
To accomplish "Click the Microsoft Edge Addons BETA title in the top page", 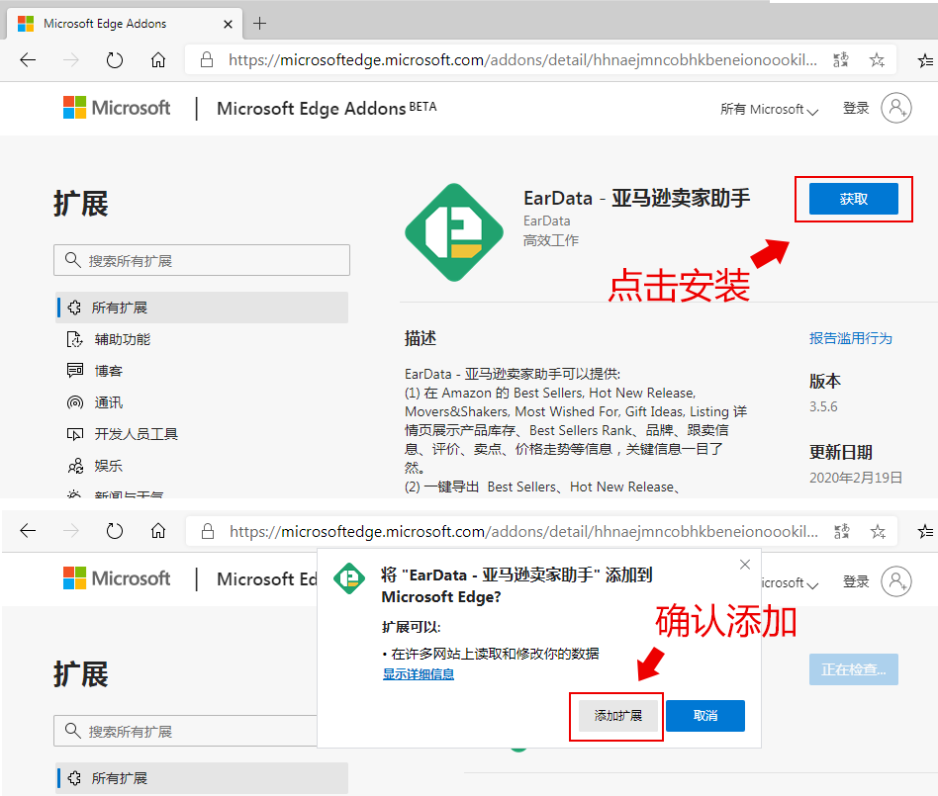I will pos(327,108).
